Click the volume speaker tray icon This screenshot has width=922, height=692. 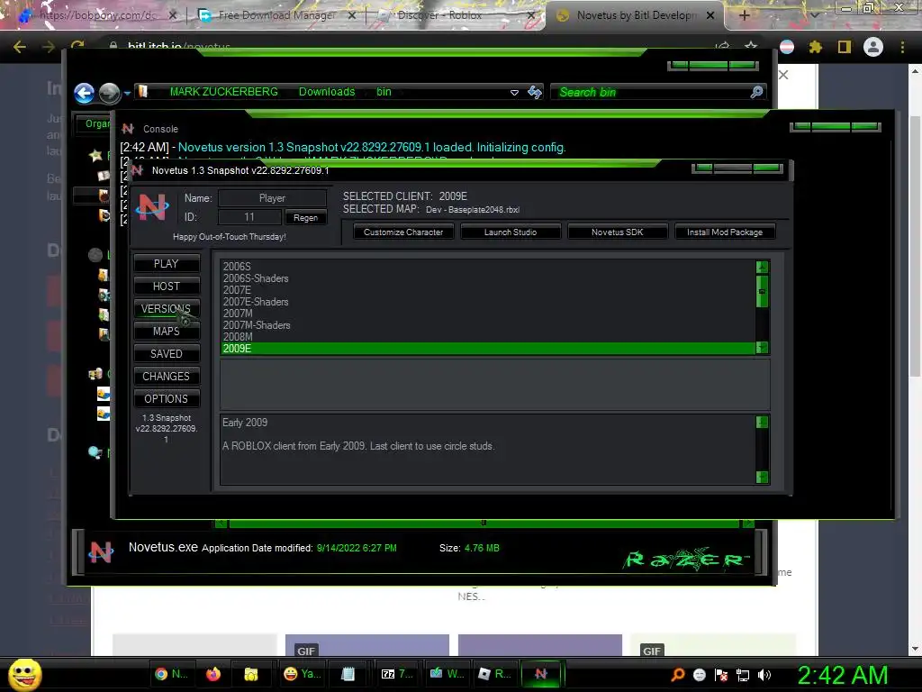(x=764, y=675)
